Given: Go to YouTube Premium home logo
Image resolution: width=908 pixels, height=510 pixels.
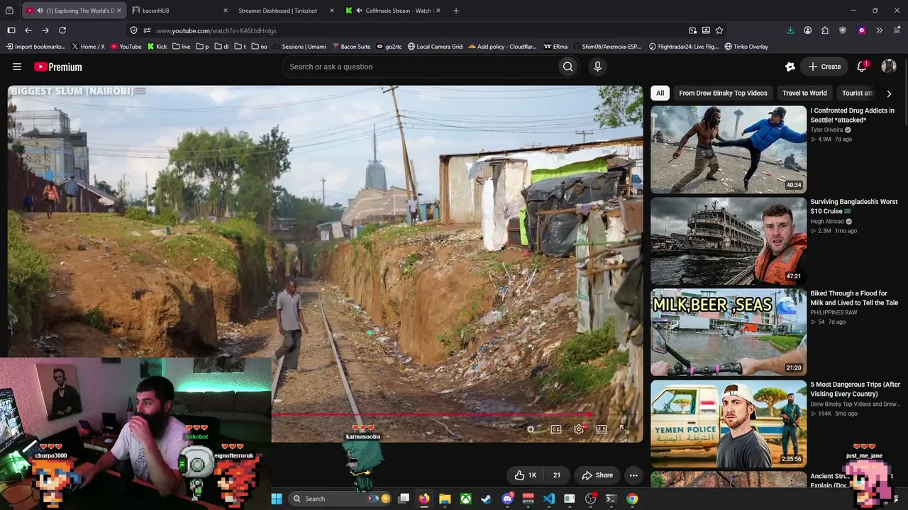Looking at the screenshot, I should pyautogui.click(x=58, y=67).
